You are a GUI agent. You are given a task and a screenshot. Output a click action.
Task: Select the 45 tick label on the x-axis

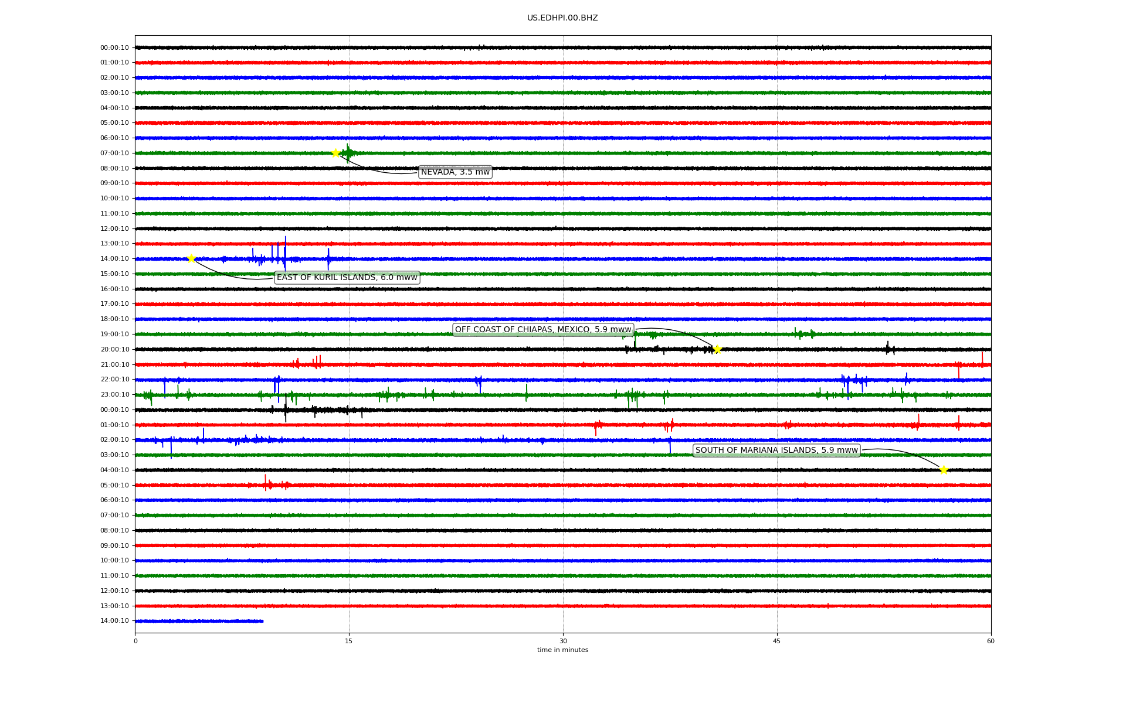point(777,641)
